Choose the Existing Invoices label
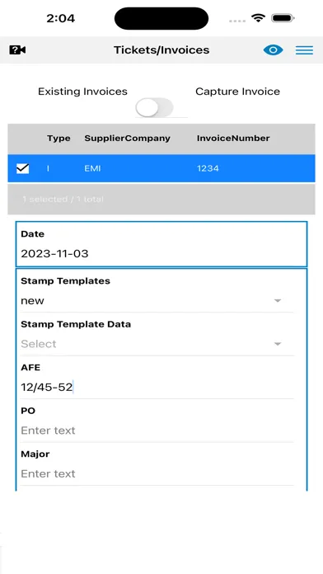This screenshot has width=323, height=574. 82,92
